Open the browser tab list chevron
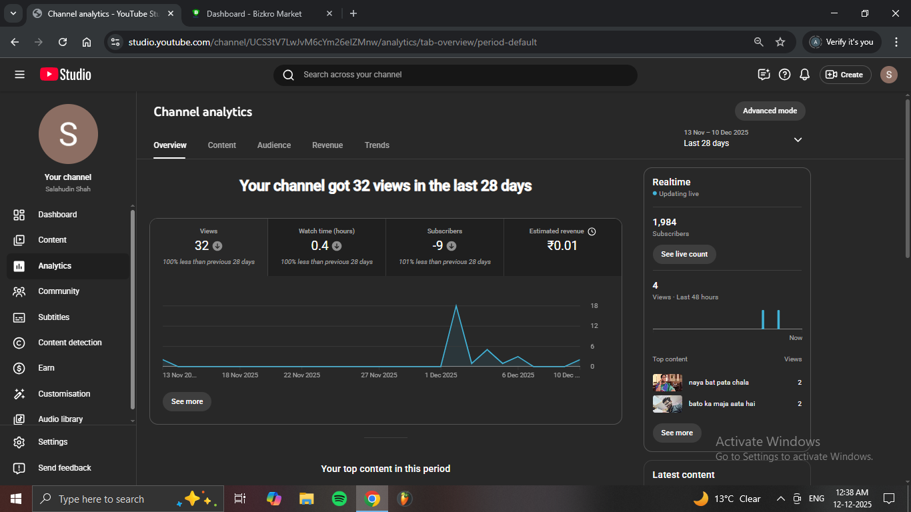This screenshot has width=911, height=512. pos(13,13)
